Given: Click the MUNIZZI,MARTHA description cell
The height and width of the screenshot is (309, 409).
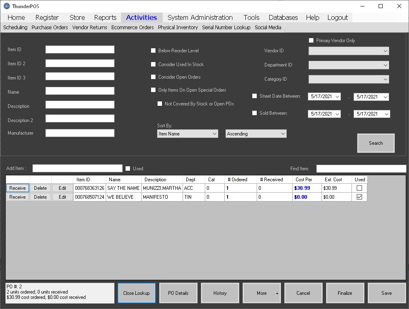Looking at the screenshot, I should point(162,188).
